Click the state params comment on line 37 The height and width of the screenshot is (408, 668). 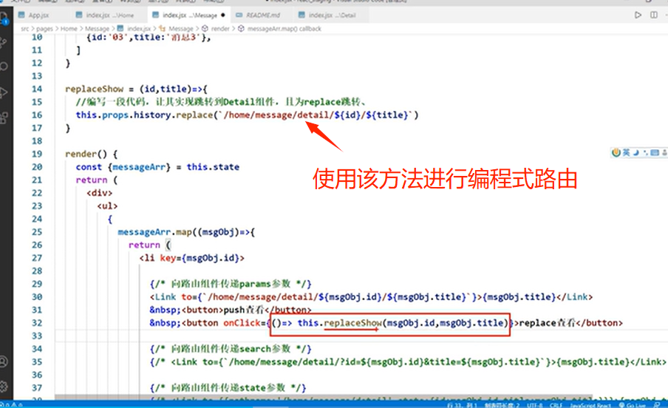coord(228,387)
